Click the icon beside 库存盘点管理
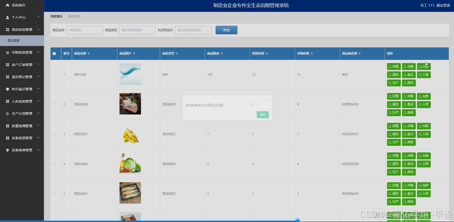This screenshot has width=454, height=222. coord(8,89)
